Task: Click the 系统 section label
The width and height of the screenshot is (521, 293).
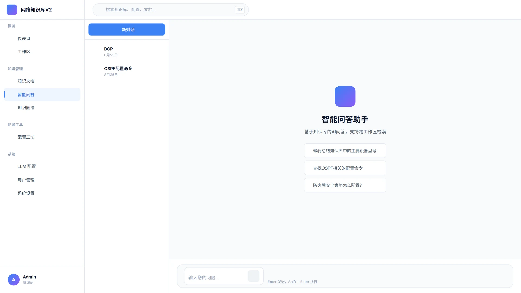Action: [x=11, y=154]
